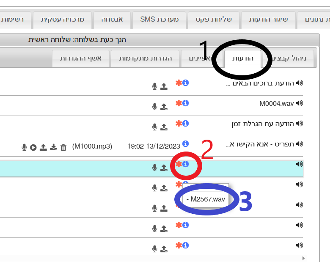Click the upload icon in the M1000.mp3 row
The image size is (330, 262).
[x=43, y=147]
